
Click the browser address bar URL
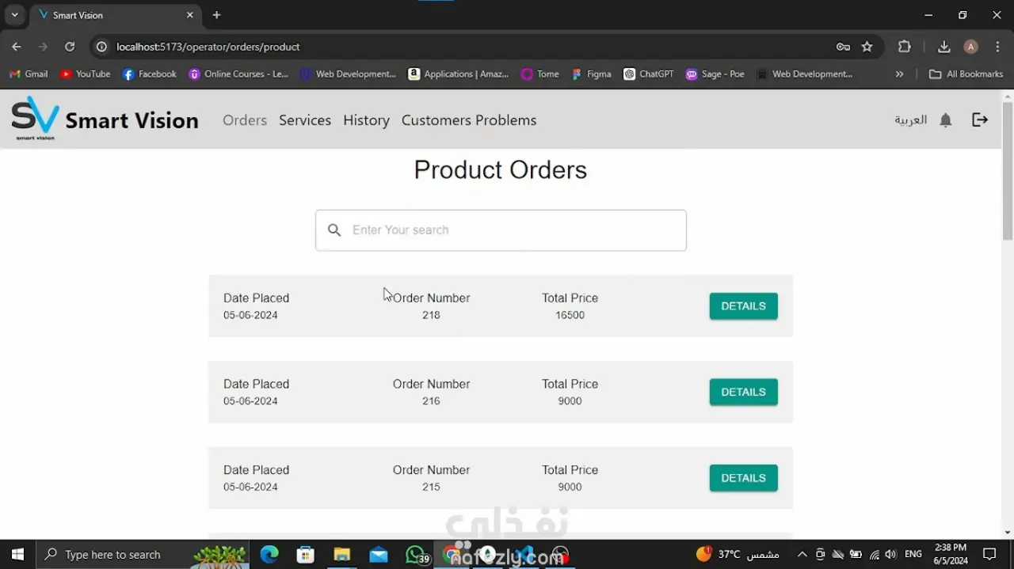208,47
